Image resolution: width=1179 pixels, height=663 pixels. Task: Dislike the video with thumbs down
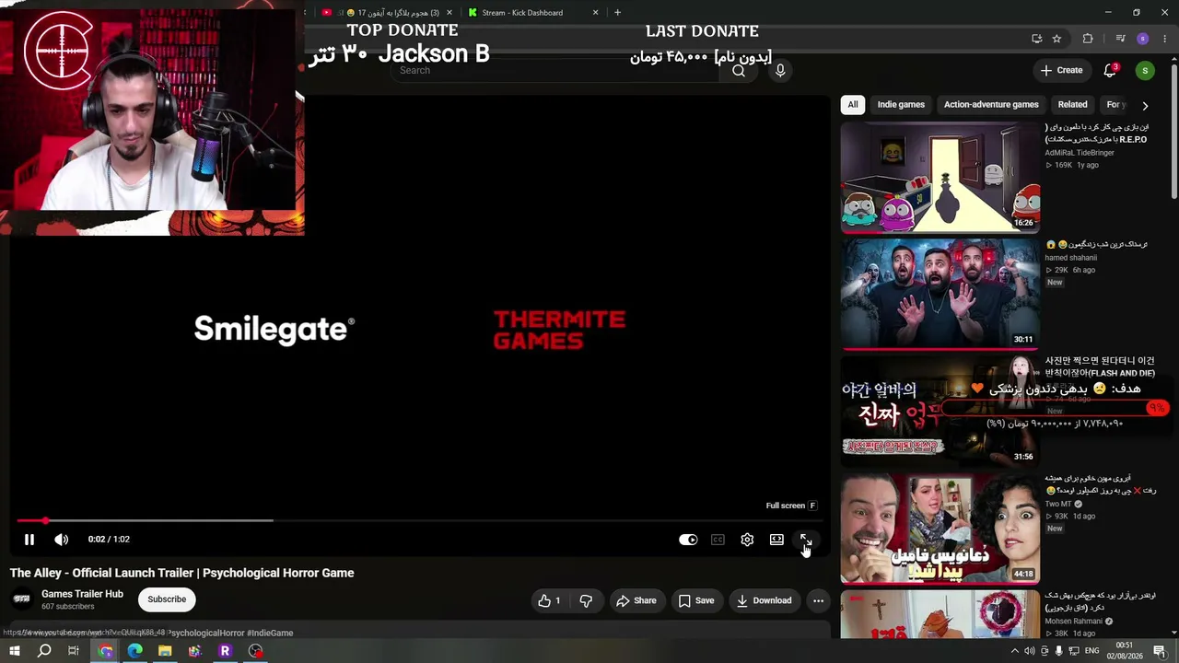(586, 600)
